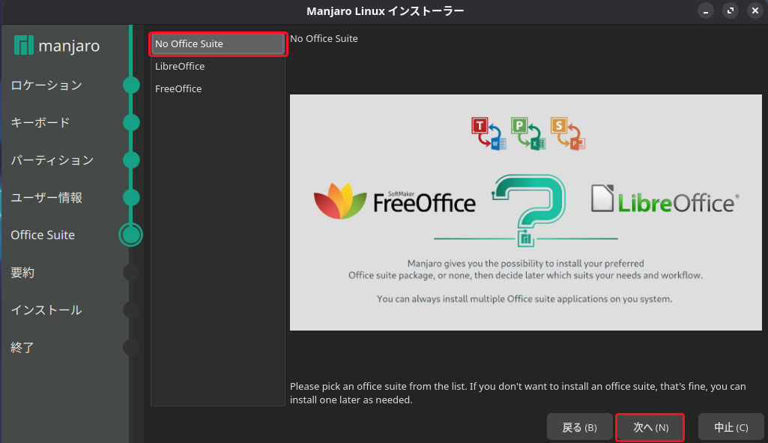Screen dimensions: 768x443
Task: Click the 要約 step progress dot
Action: click(131, 272)
